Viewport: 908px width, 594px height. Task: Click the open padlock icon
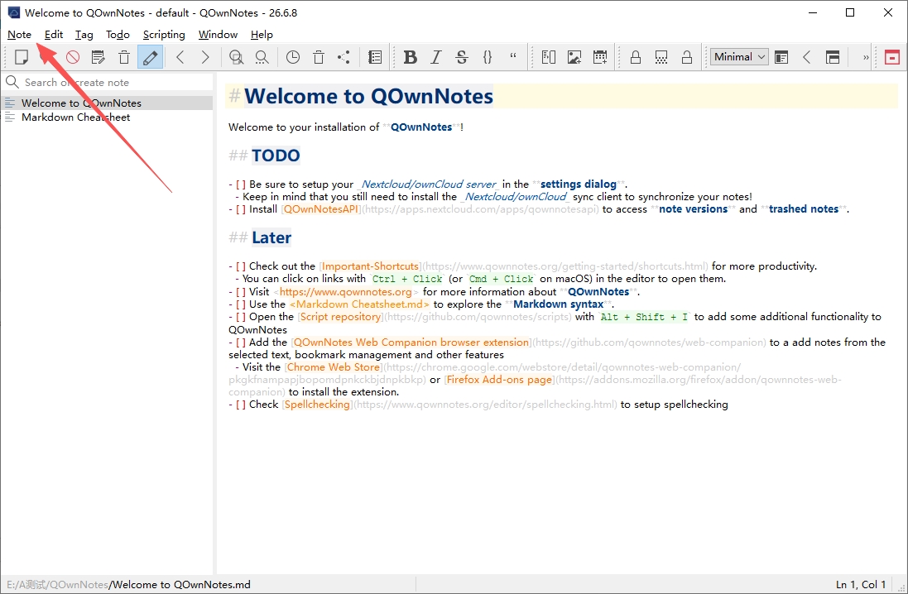coord(687,57)
